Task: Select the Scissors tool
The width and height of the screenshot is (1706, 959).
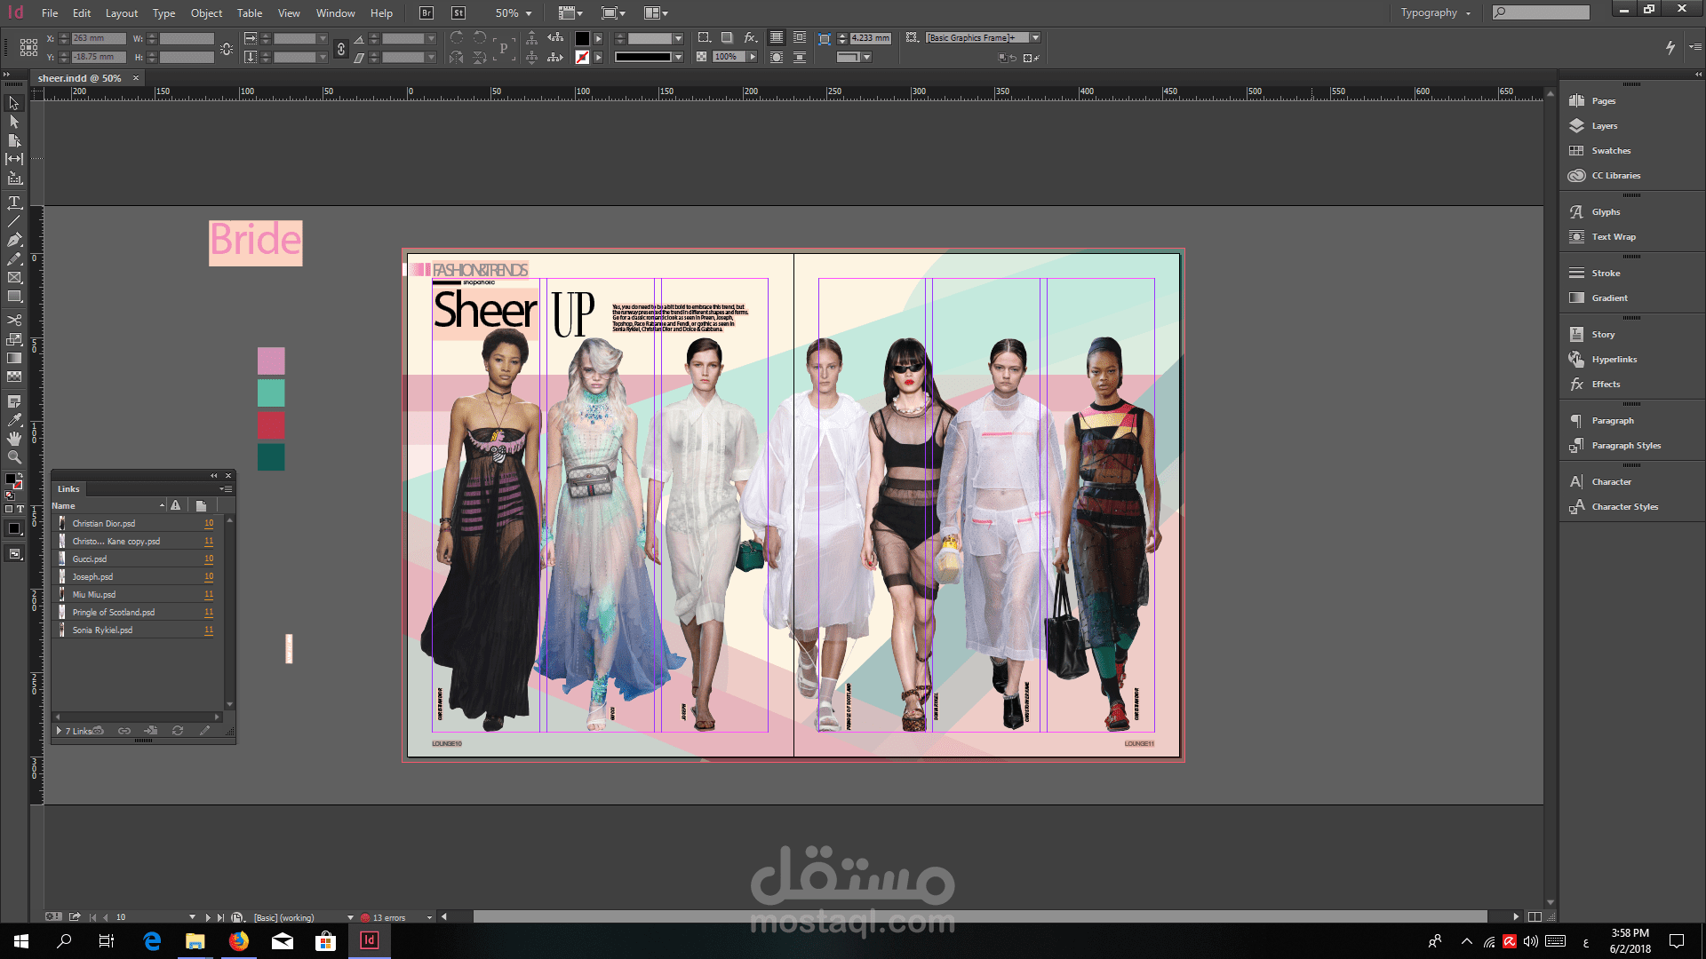Action: point(14,320)
